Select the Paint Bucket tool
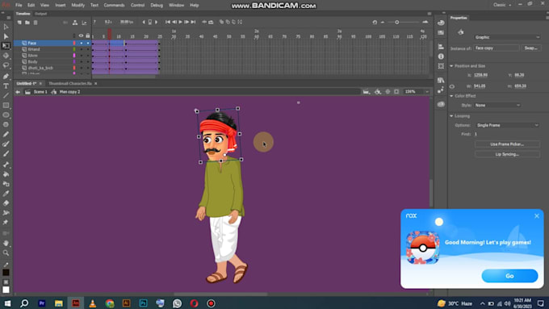This screenshot has height=309, width=549. click(x=6, y=174)
